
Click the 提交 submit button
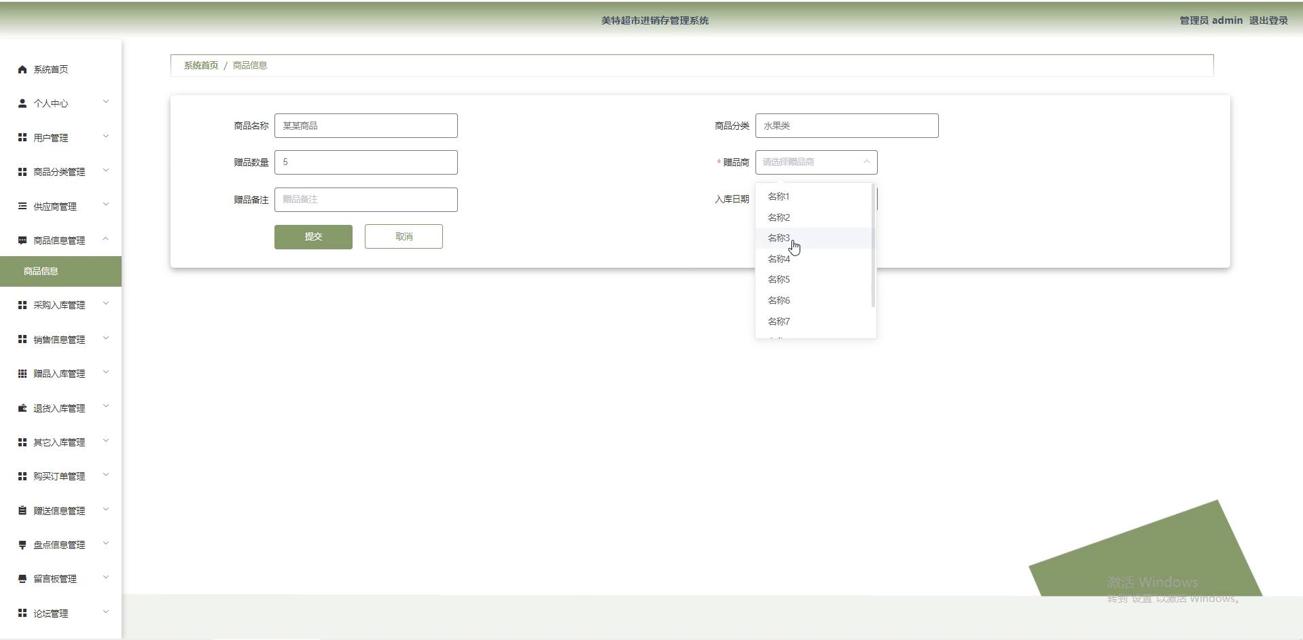click(x=313, y=236)
